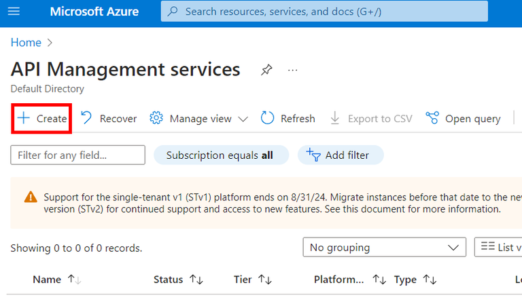
Task: Open the ellipsis more options menu
Action: click(293, 70)
